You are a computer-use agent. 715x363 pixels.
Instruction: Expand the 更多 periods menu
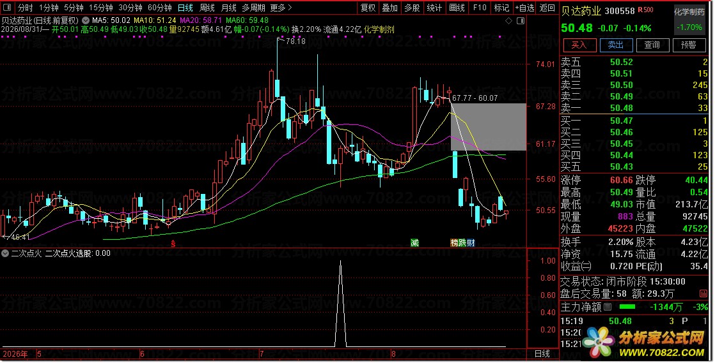click(281, 8)
